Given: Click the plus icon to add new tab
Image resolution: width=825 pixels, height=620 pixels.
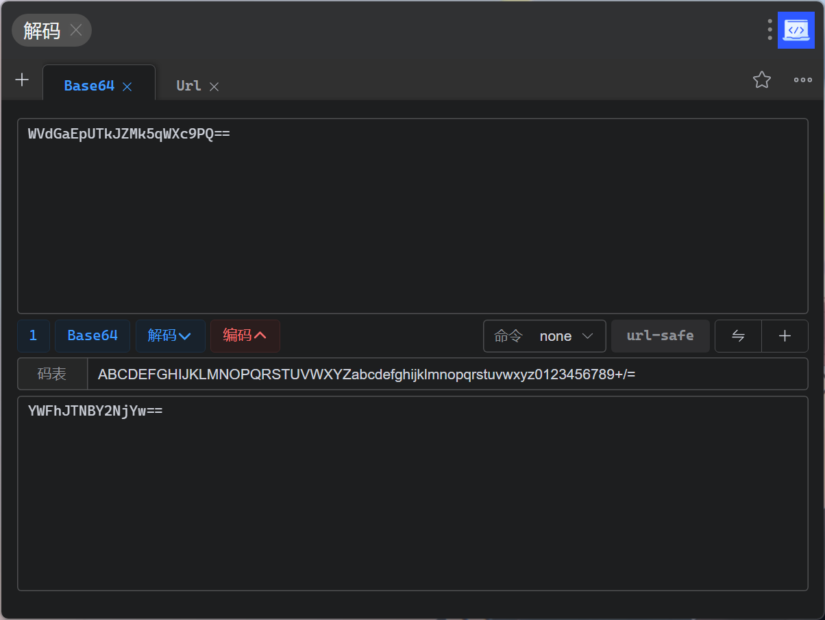Looking at the screenshot, I should click(22, 80).
